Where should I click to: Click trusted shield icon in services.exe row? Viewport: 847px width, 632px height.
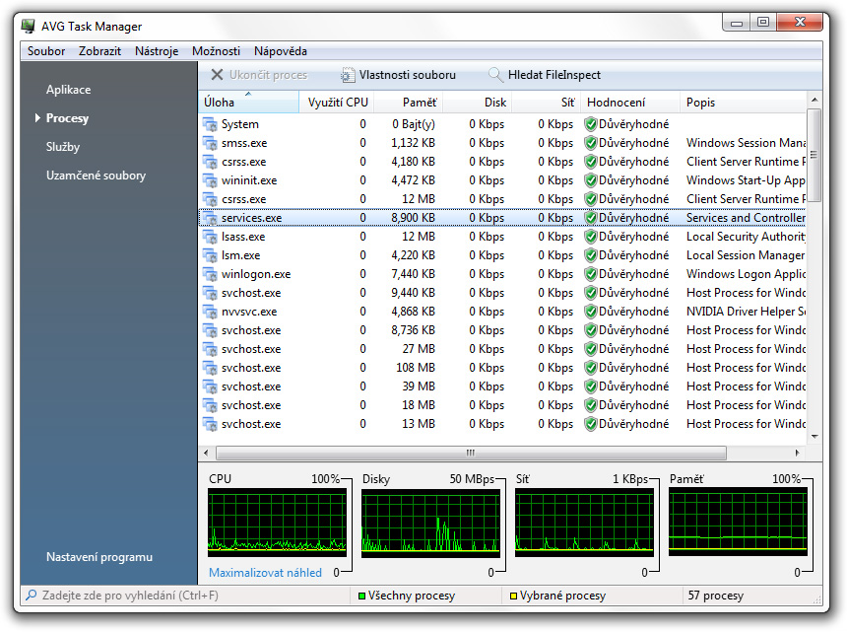590,218
